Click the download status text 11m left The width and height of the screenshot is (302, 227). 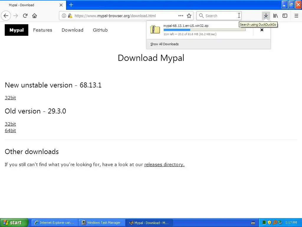click(x=190, y=34)
